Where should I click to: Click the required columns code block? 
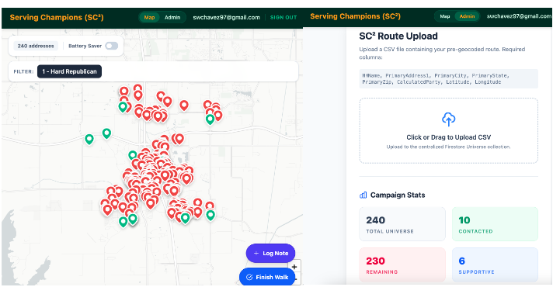coord(449,78)
